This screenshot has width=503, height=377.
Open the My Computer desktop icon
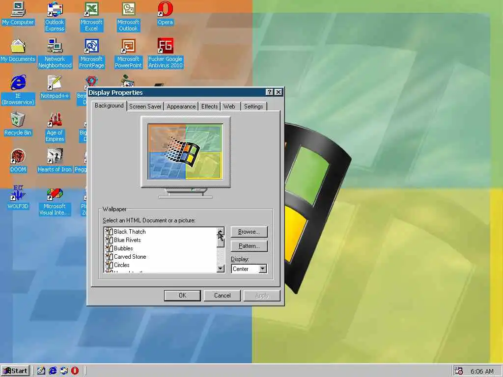18,13
